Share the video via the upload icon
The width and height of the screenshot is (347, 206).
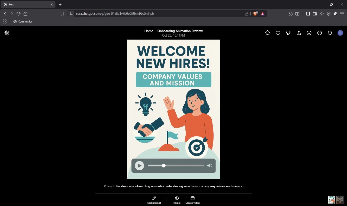298,33
